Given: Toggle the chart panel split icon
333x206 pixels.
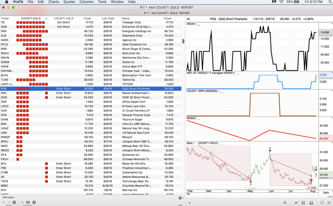Looking at the screenshot, I should click(311, 202).
